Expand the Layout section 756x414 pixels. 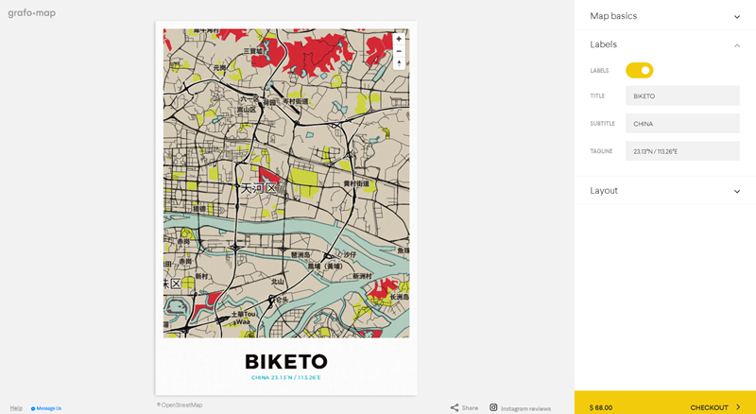point(737,191)
